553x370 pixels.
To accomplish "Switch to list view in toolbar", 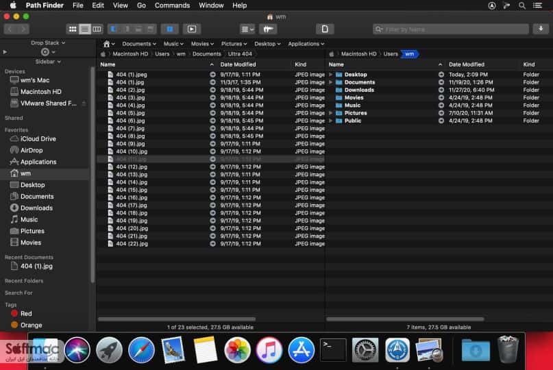I will click(85, 29).
